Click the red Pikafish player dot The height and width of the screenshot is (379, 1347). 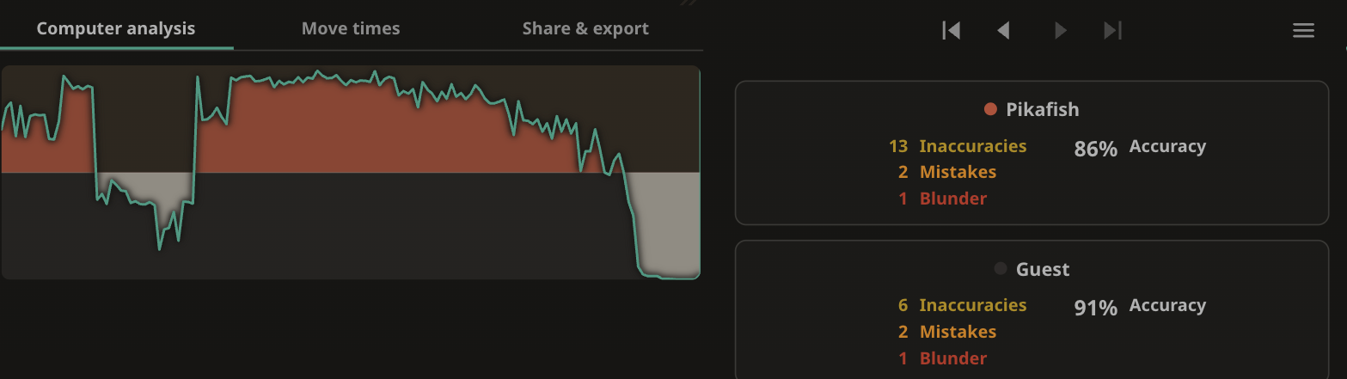click(990, 109)
